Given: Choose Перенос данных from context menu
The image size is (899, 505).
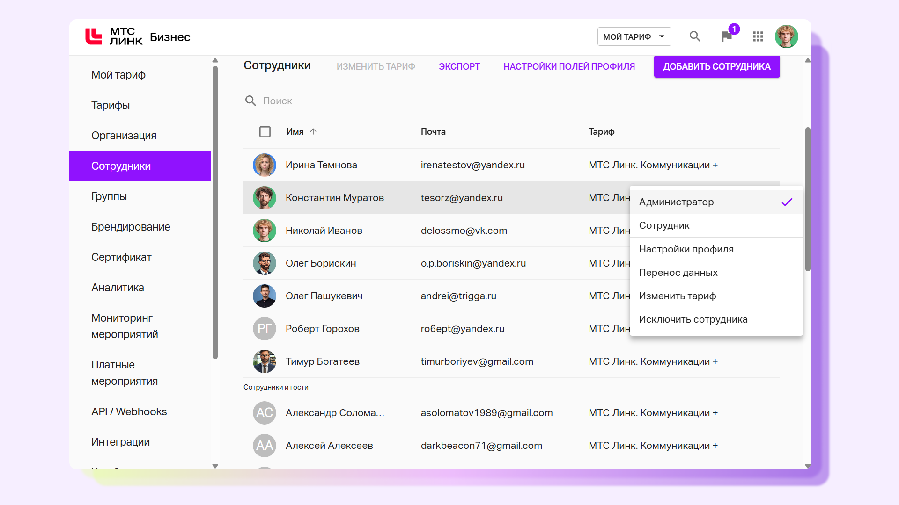Looking at the screenshot, I should pyautogui.click(x=678, y=273).
